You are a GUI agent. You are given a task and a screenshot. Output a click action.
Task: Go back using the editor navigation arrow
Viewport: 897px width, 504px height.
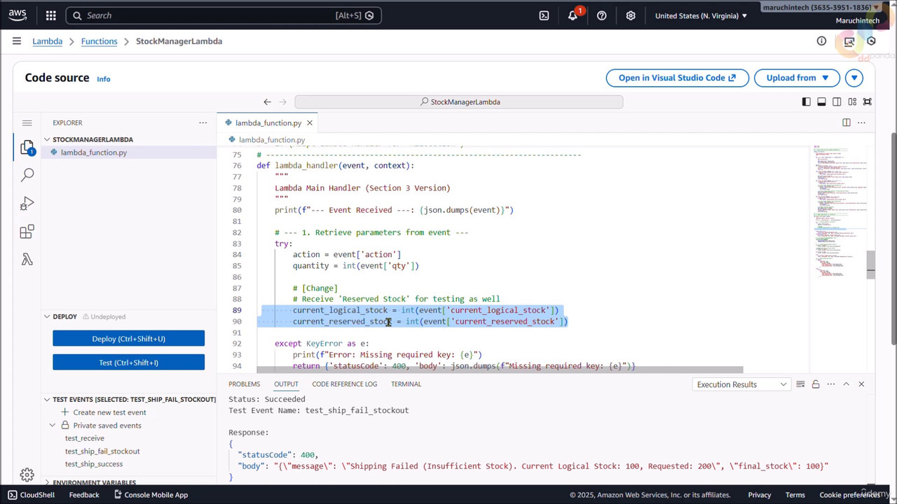point(267,101)
